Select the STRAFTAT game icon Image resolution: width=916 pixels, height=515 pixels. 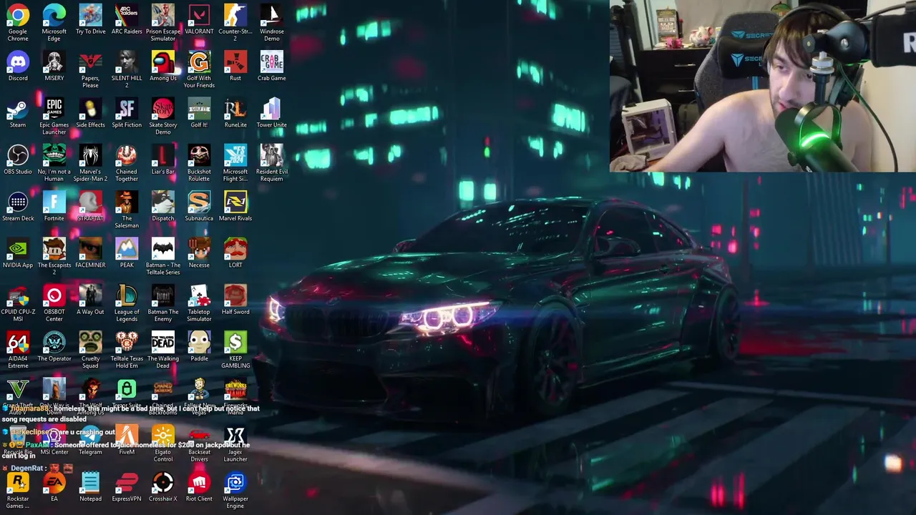coord(90,202)
